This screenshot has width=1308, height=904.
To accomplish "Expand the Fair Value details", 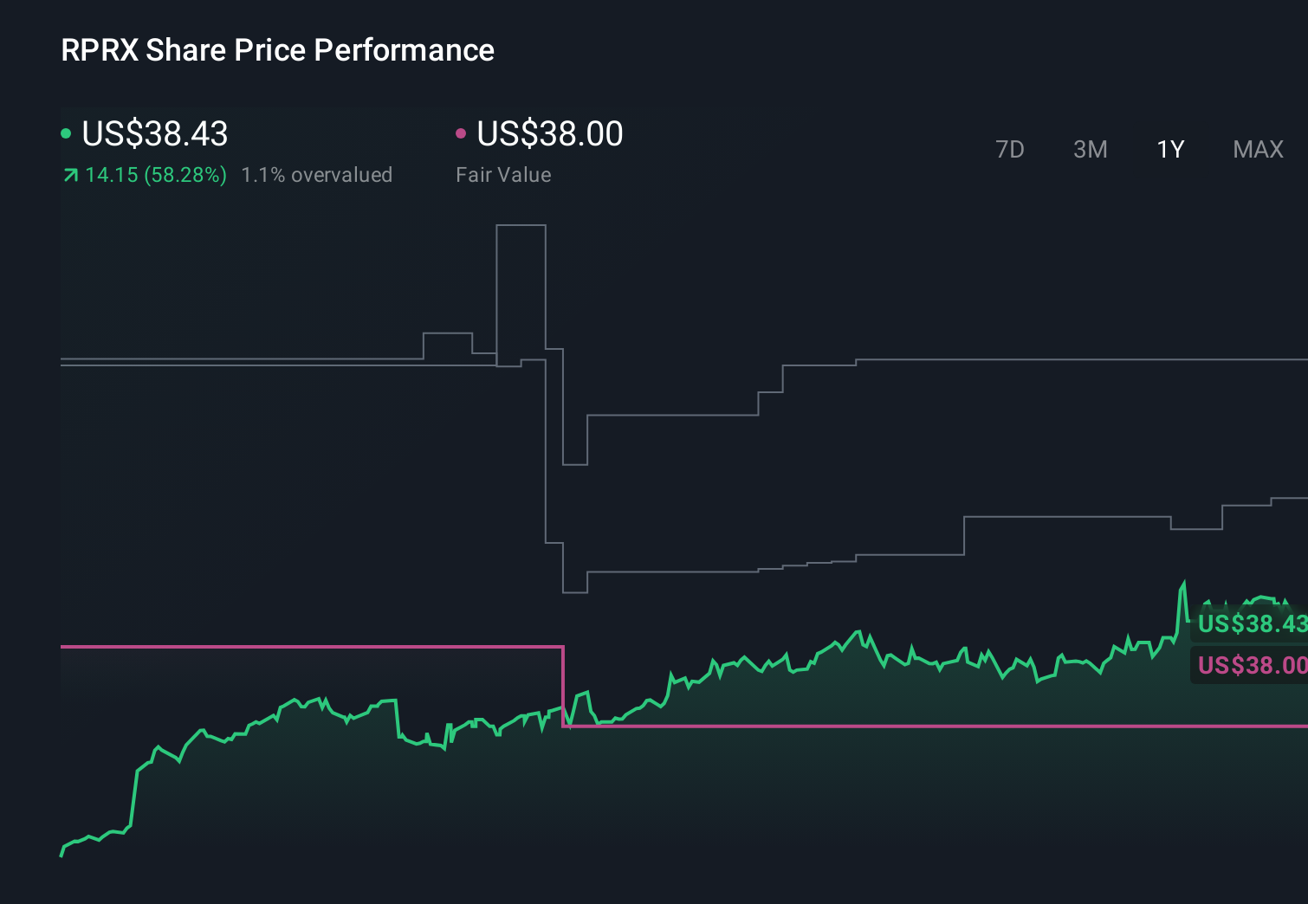I will (503, 175).
